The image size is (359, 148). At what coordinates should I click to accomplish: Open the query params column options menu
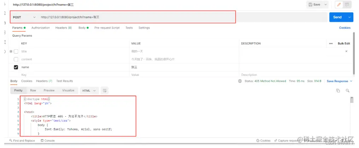[331, 43]
